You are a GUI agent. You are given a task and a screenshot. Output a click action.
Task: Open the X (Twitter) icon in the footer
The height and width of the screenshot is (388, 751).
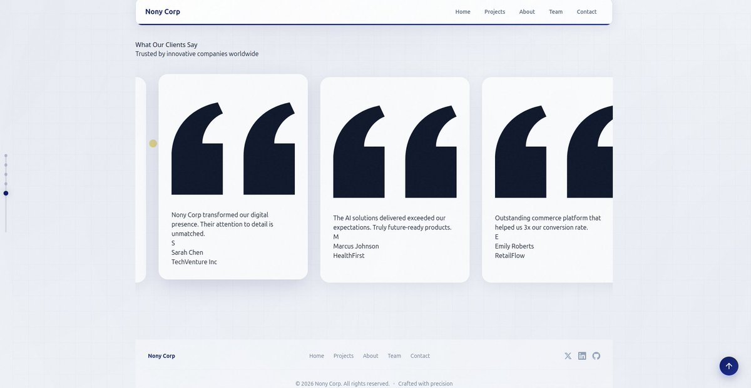[568, 356]
